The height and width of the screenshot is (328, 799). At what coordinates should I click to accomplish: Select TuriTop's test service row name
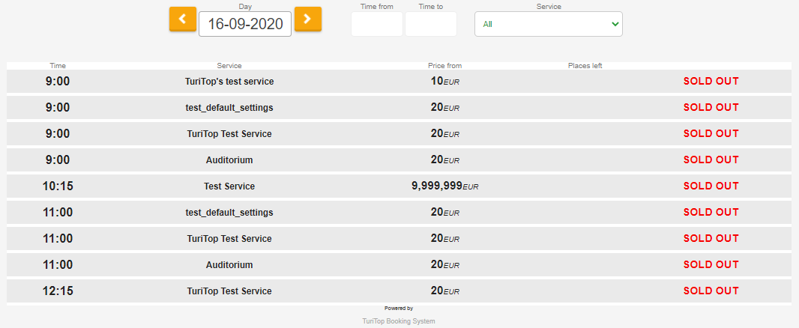pos(229,82)
